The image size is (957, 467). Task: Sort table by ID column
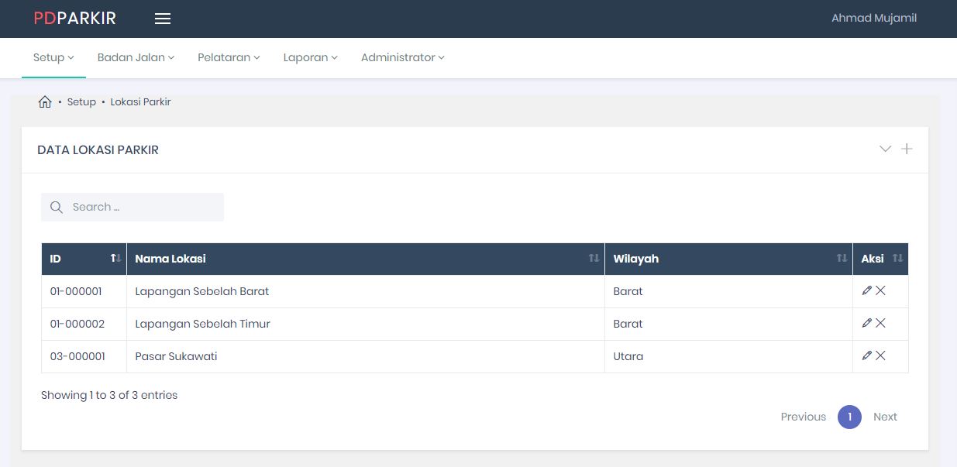tap(84, 259)
